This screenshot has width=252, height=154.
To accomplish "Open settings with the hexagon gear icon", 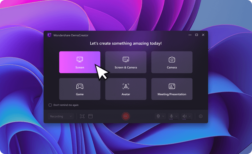I will coord(201,116).
